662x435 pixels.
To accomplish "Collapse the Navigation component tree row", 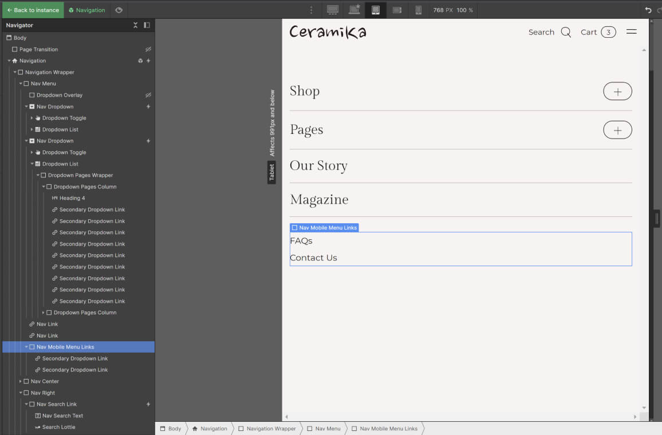I will click(x=9, y=61).
